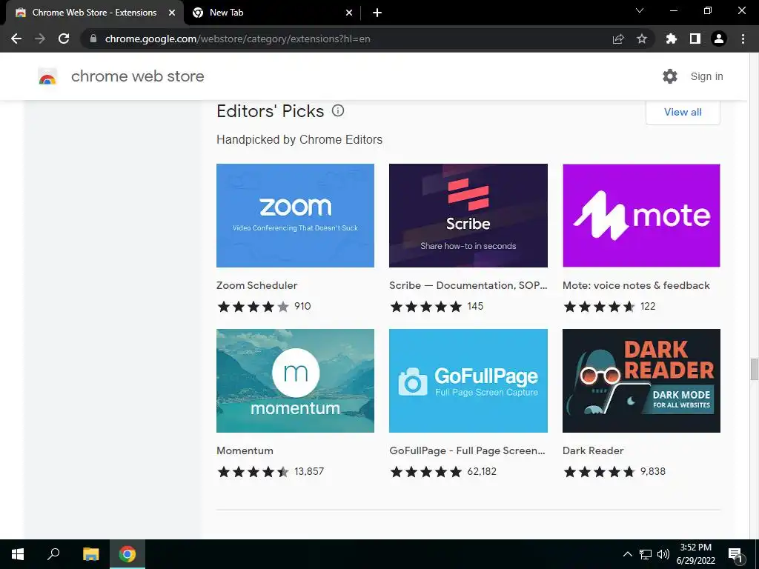Bookmark this page with the star icon
Screen dimensions: 759x569
click(642, 39)
